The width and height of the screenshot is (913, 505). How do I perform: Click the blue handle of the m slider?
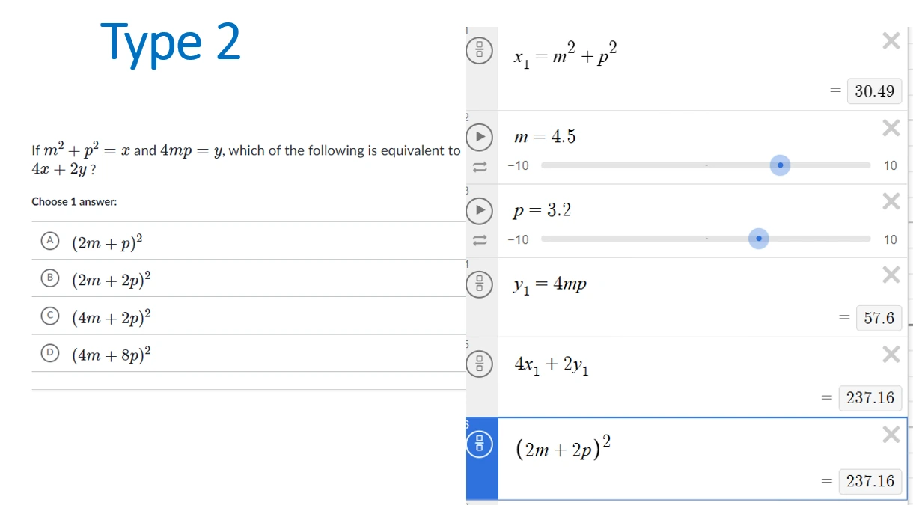click(779, 165)
